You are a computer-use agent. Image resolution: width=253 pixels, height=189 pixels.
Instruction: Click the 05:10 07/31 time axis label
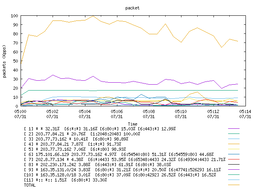[181, 114]
